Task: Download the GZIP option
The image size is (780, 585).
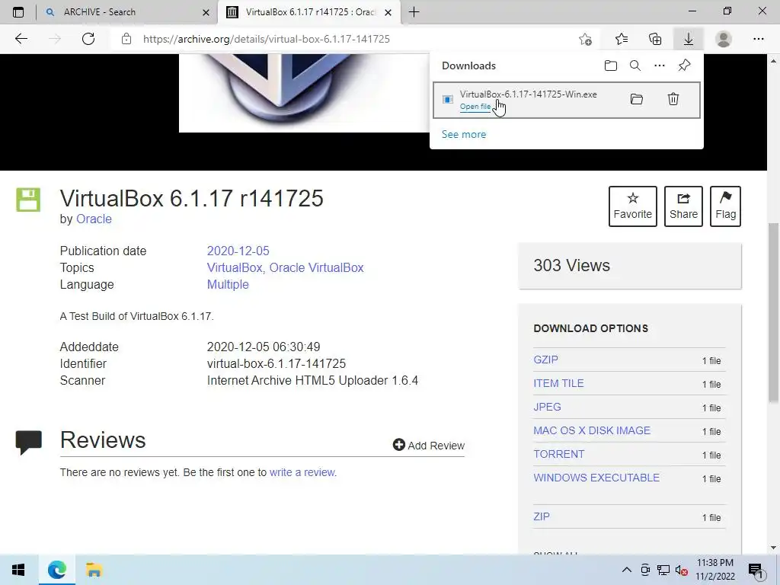Action: (545, 360)
